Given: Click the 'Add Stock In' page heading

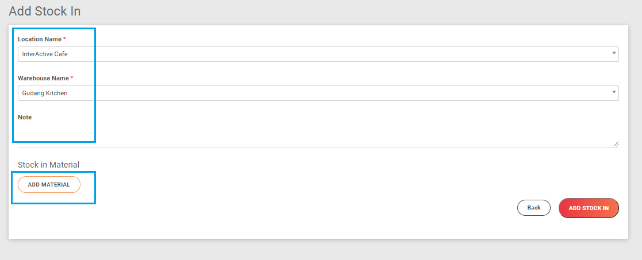Looking at the screenshot, I should [x=45, y=11].
